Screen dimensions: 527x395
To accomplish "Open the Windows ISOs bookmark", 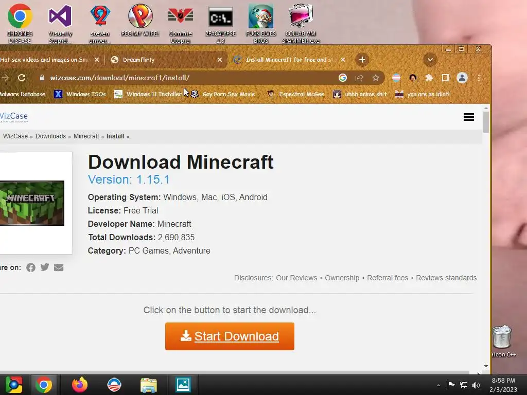I will click(x=80, y=95).
